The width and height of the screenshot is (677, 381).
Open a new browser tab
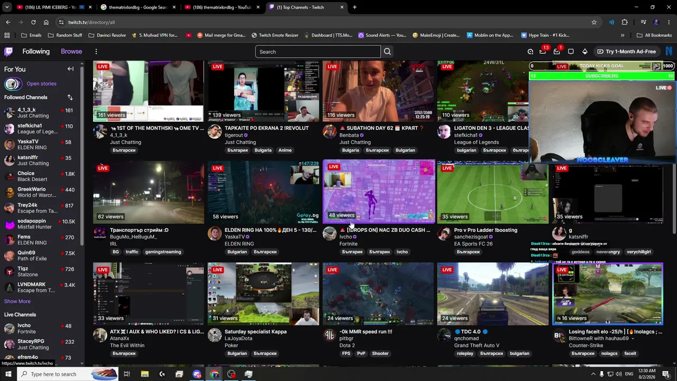pyautogui.click(x=354, y=7)
